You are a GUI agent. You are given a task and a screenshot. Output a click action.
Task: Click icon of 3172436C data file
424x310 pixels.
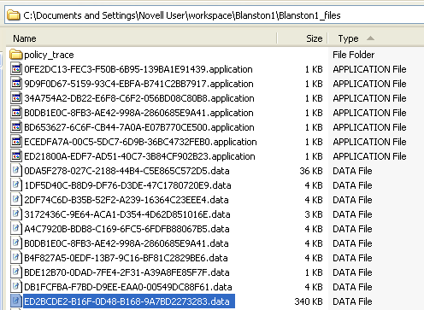tap(16, 214)
